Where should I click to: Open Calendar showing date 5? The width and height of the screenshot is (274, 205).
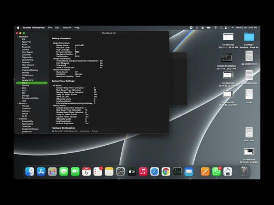(x=86, y=172)
